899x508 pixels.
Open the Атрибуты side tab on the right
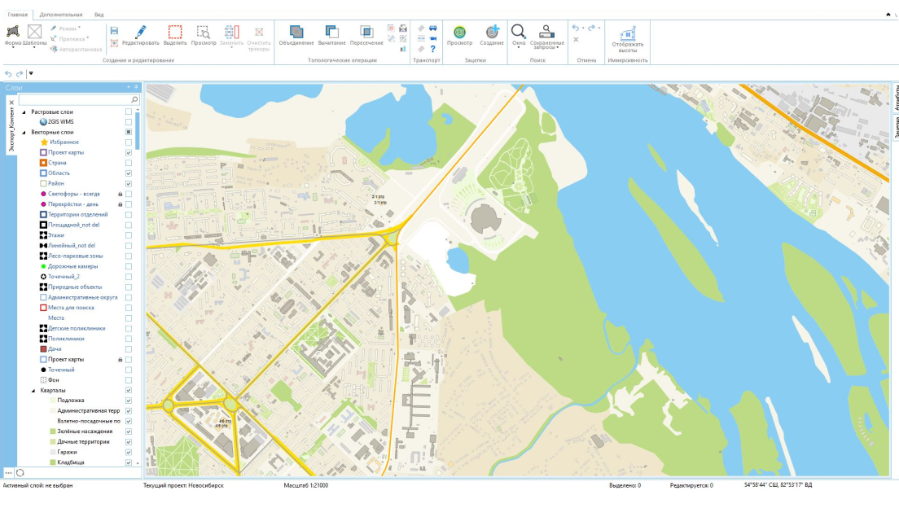[896, 97]
